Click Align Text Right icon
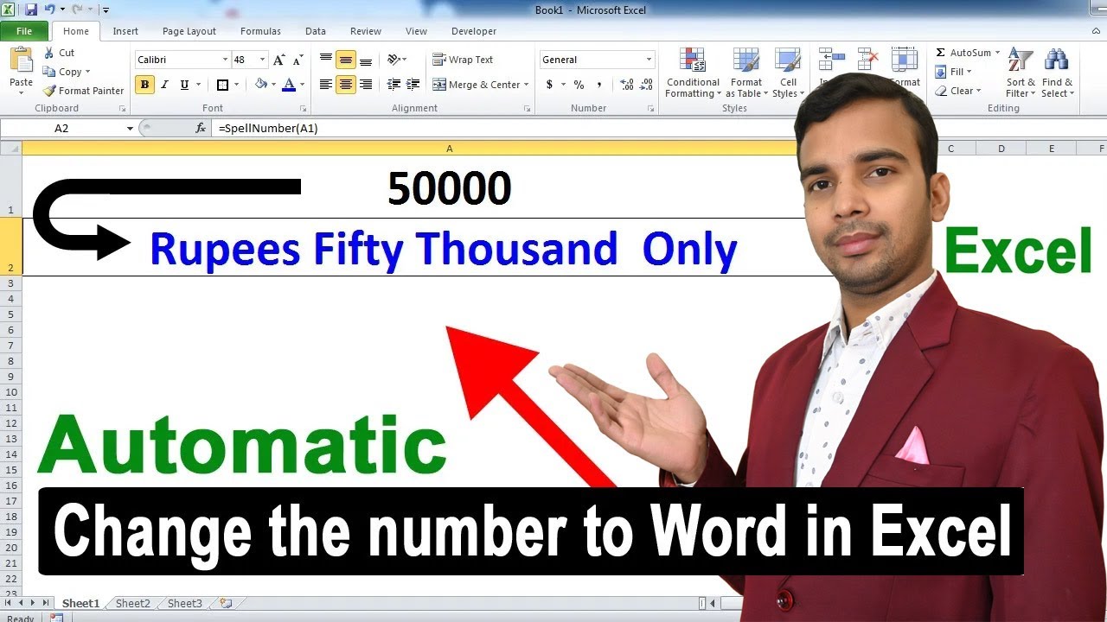The image size is (1107, 622). [366, 85]
